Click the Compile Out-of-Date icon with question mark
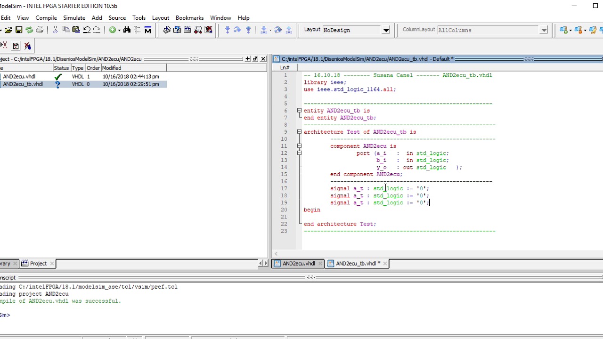This screenshot has height=339, width=603. [177, 30]
